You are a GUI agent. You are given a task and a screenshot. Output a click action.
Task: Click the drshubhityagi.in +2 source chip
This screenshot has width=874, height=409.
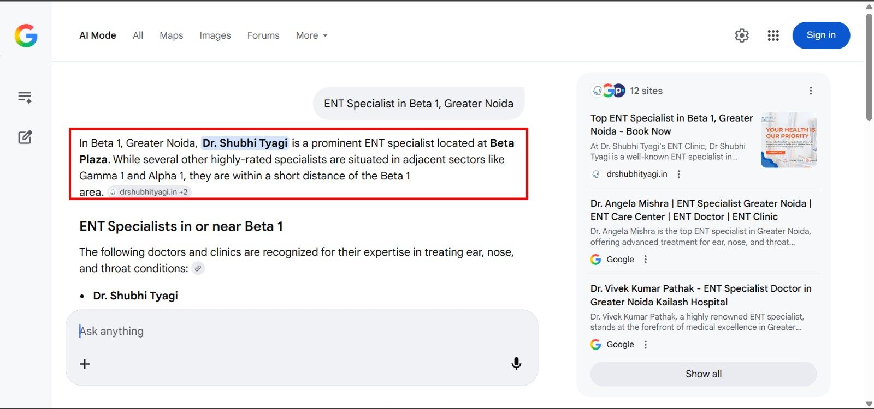pos(149,192)
